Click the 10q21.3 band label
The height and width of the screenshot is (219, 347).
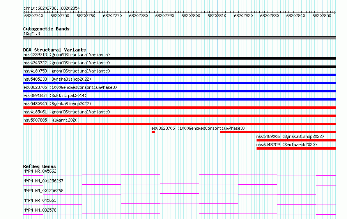(x=32, y=34)
